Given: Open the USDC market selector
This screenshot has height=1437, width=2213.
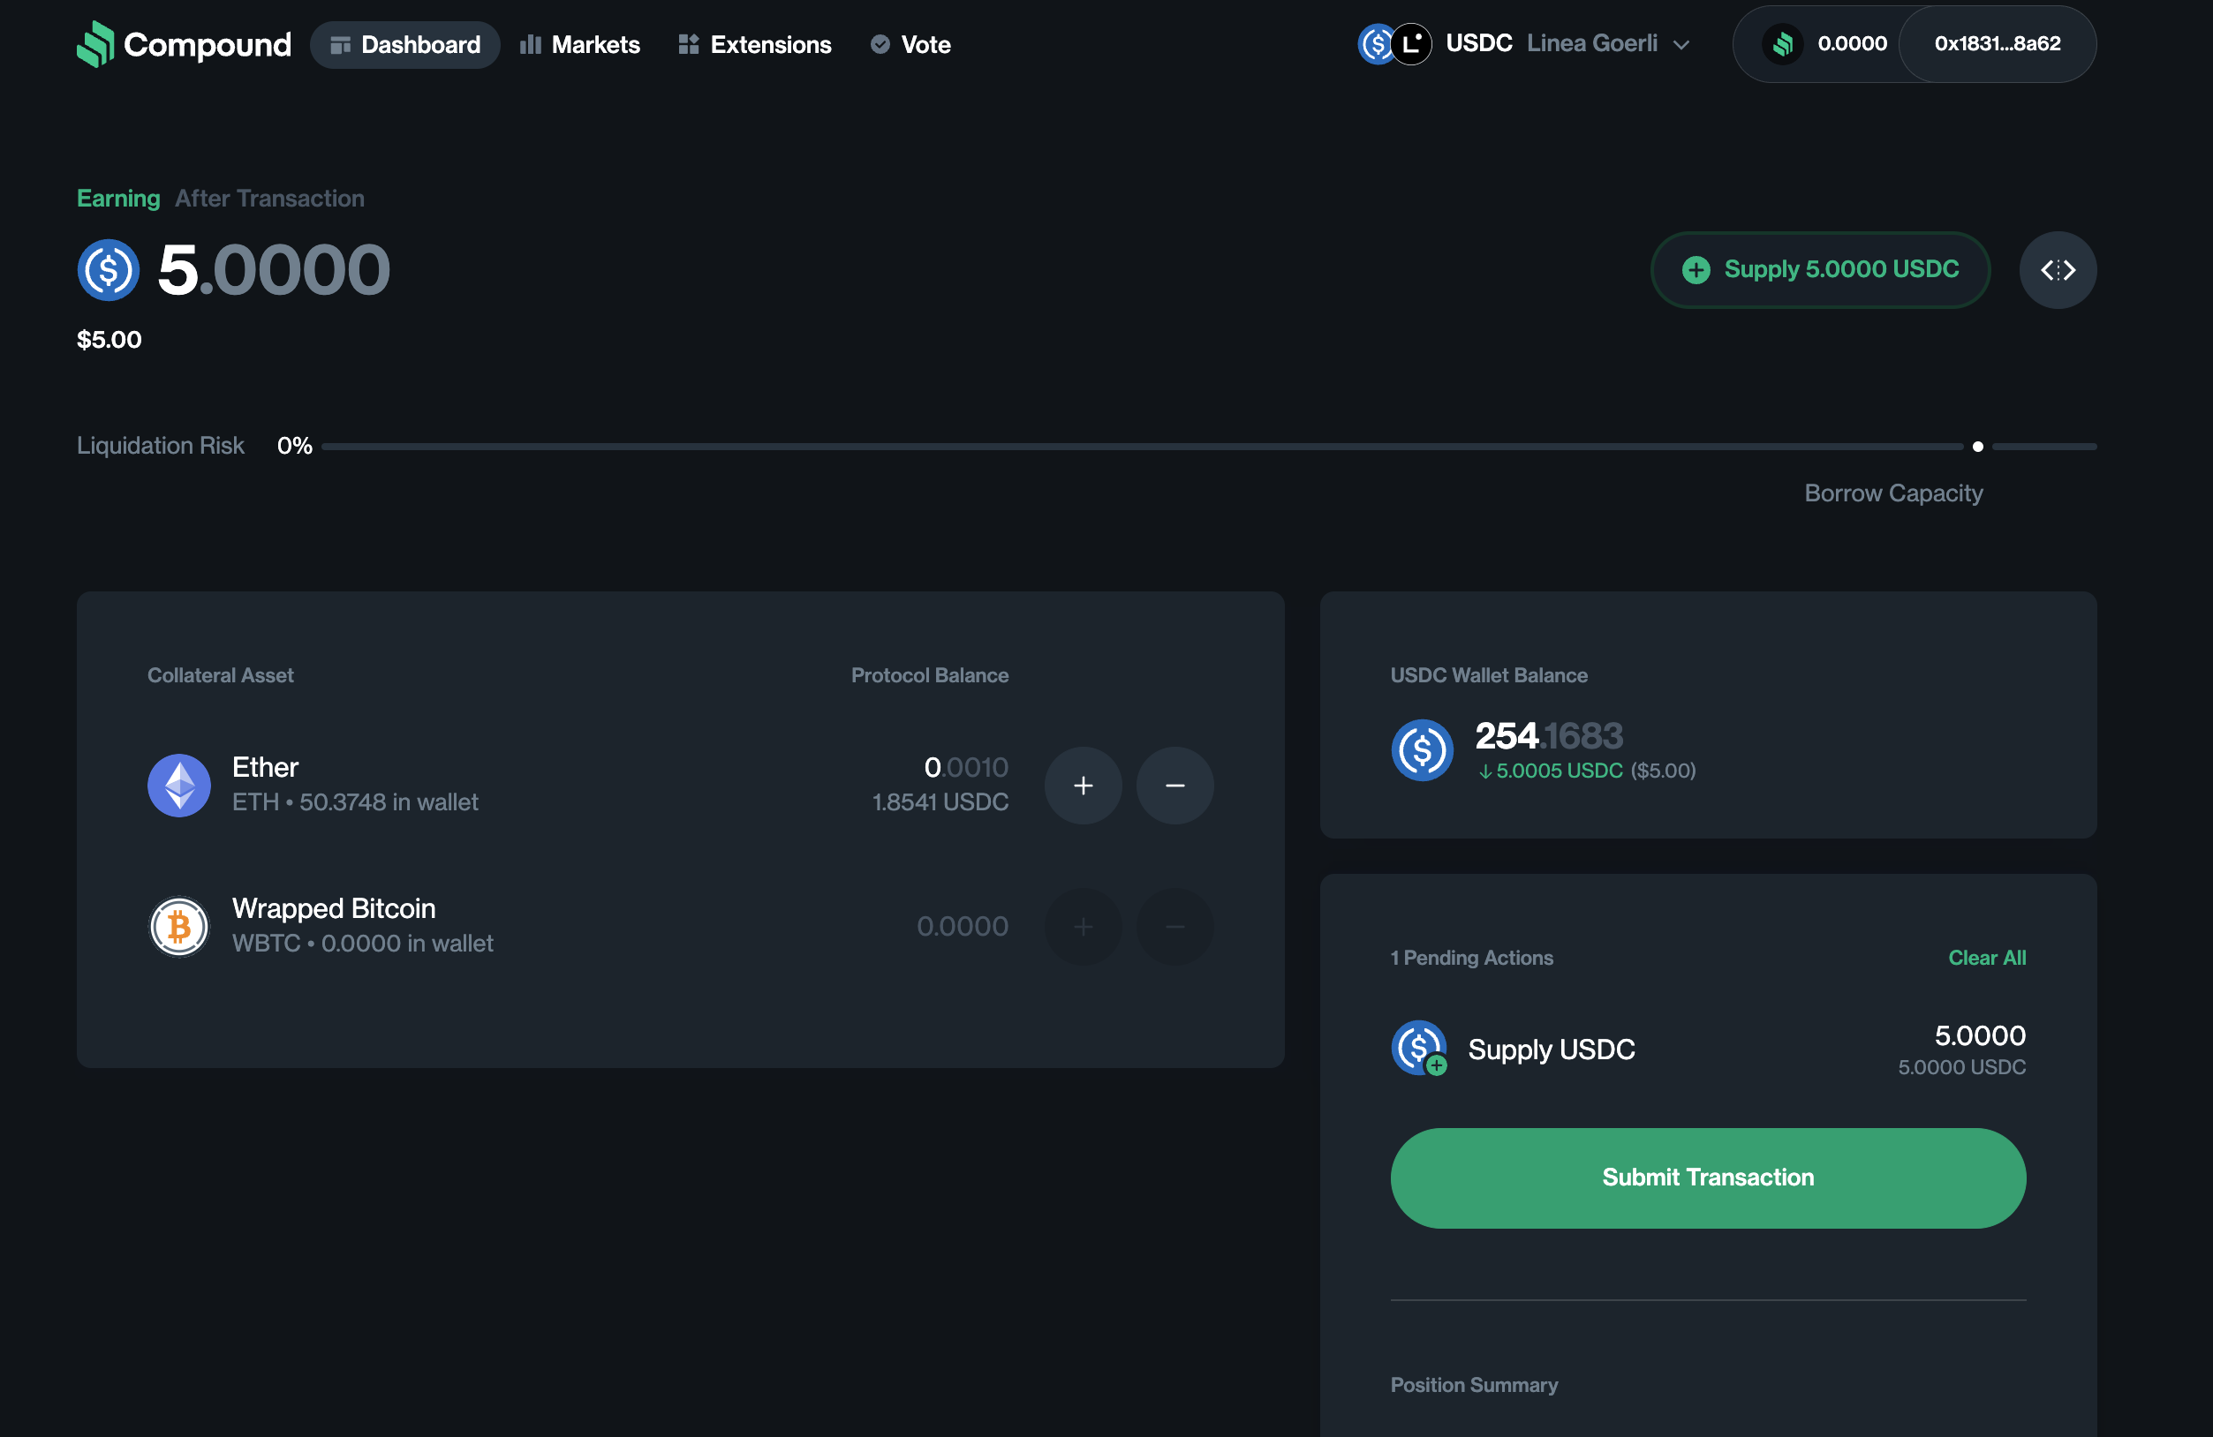Looking at the screenshot, I should pyautogui.click(x=1477, y=43).
